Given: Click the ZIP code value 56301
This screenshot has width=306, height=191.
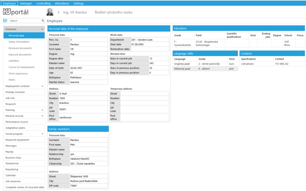Looking at the screenshot, I should pos(83,109).
